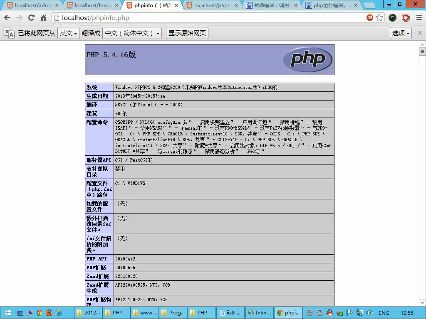Click the browser forward arrow
Screen dimensions: 426x319
point(19,18)
